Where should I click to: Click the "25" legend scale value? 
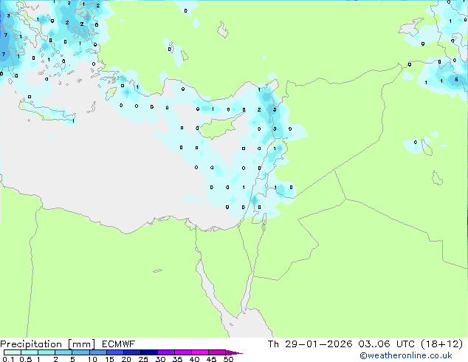pos(143,359)
